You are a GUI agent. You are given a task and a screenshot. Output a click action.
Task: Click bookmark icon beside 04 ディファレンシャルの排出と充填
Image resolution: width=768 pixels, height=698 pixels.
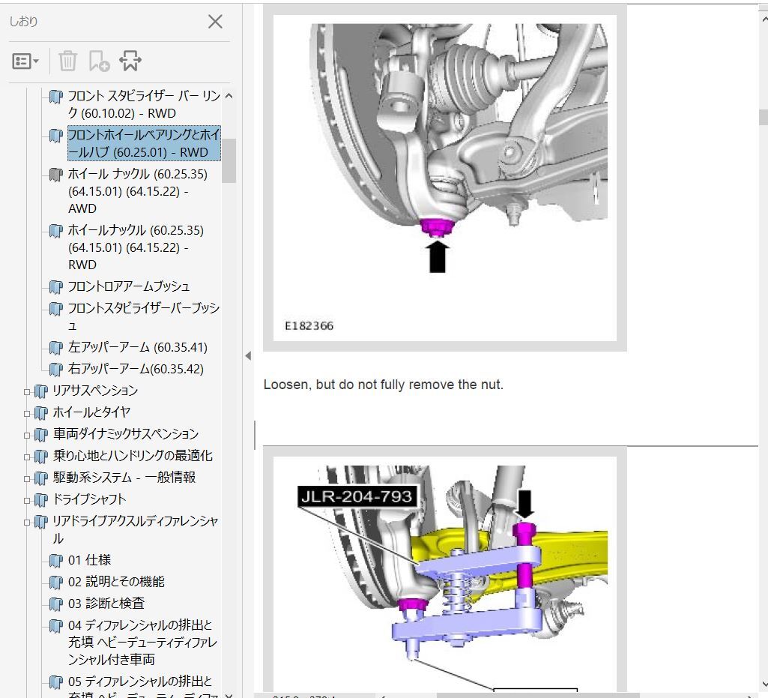pos(56,625)
